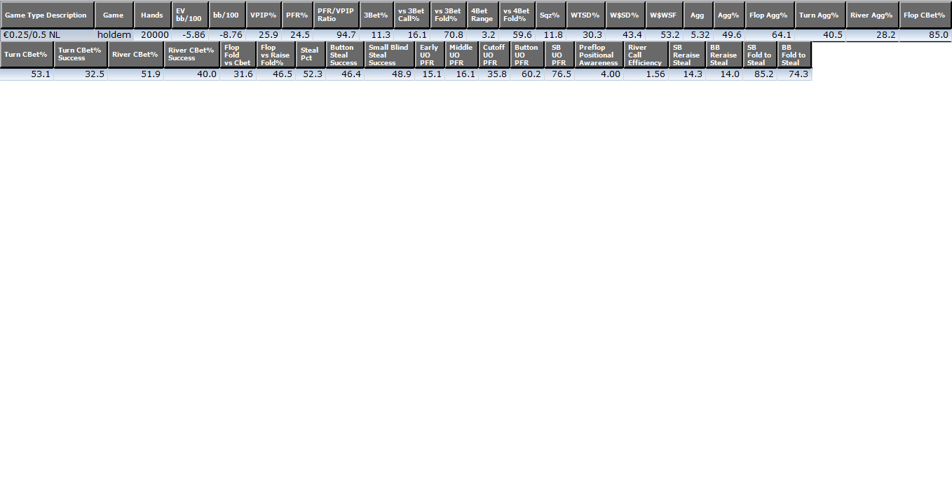This screenshot has width=952, height=504.
Task: Select the Turn CBet% Success header
Action: pyautogui.click(x=81, y=54)
